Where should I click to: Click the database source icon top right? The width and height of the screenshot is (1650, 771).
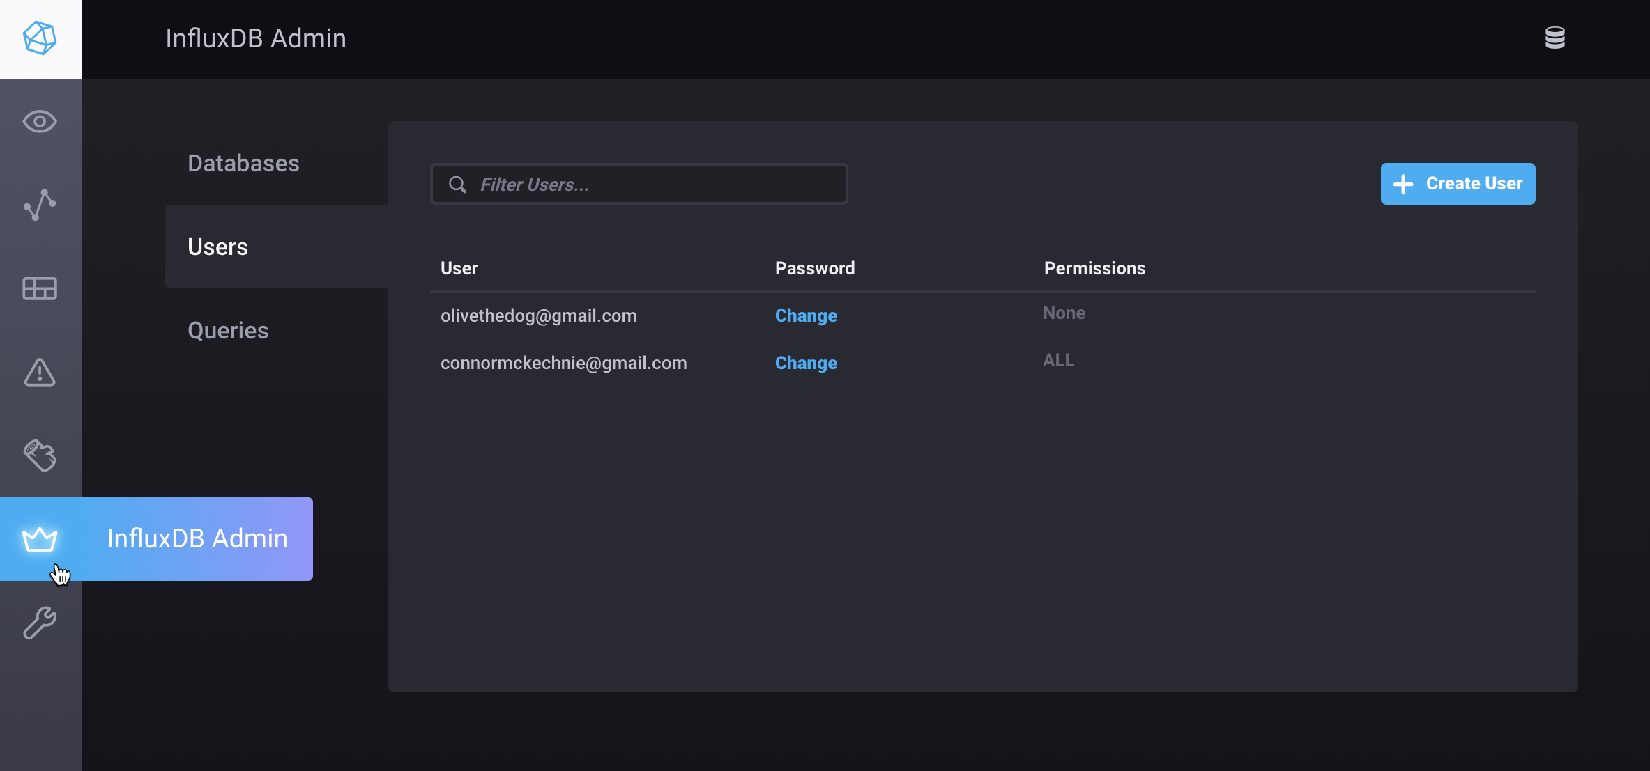tap(1555, 38)
